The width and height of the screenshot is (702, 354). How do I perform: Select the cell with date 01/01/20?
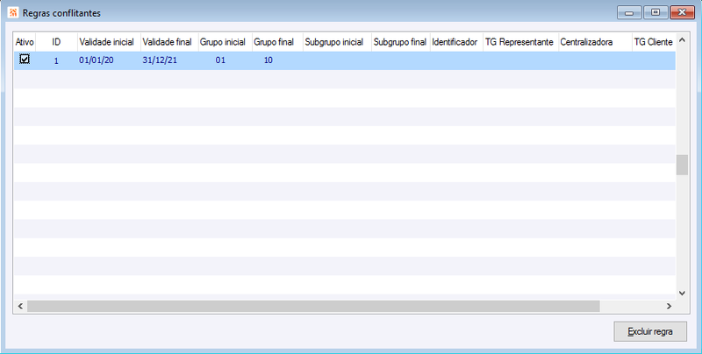tap(109, 60)
